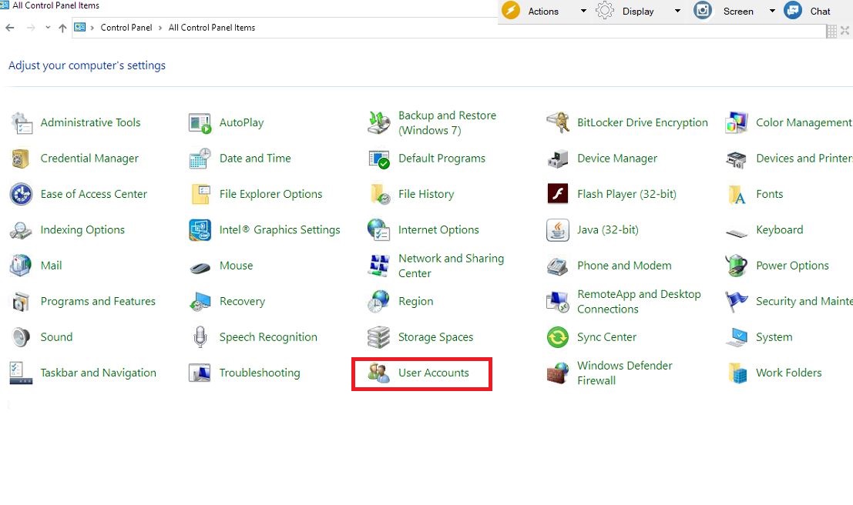Open the Device Manager icon
Screen dimensions: 853x505
point(558,159)
